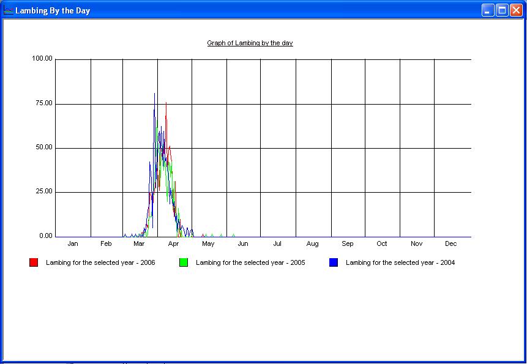Click the Feb axis label

pos(106,243)
